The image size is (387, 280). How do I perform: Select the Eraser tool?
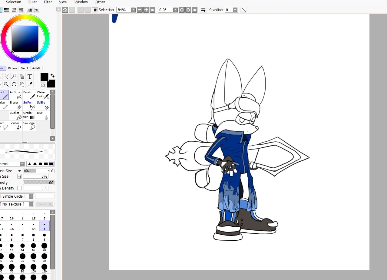coord(16,105)
